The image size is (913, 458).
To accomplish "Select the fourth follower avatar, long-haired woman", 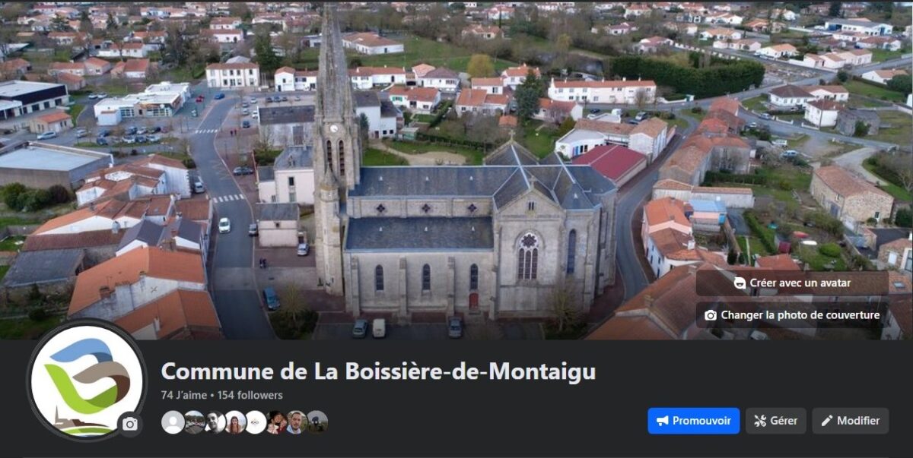I will pyautogui.click(x=235, y=422).
